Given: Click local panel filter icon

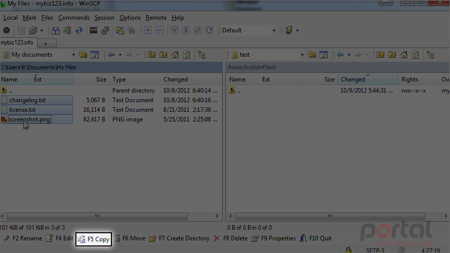Looking at the screenshot, I should 95,55.
